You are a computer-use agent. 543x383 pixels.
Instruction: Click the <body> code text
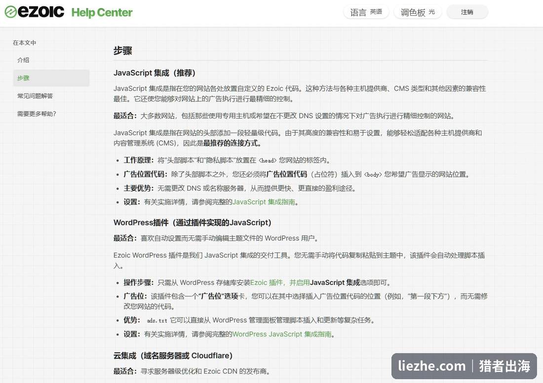click(373, 175)
